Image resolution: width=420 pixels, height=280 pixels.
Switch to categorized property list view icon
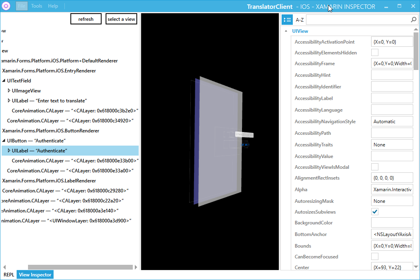[287, 20]
